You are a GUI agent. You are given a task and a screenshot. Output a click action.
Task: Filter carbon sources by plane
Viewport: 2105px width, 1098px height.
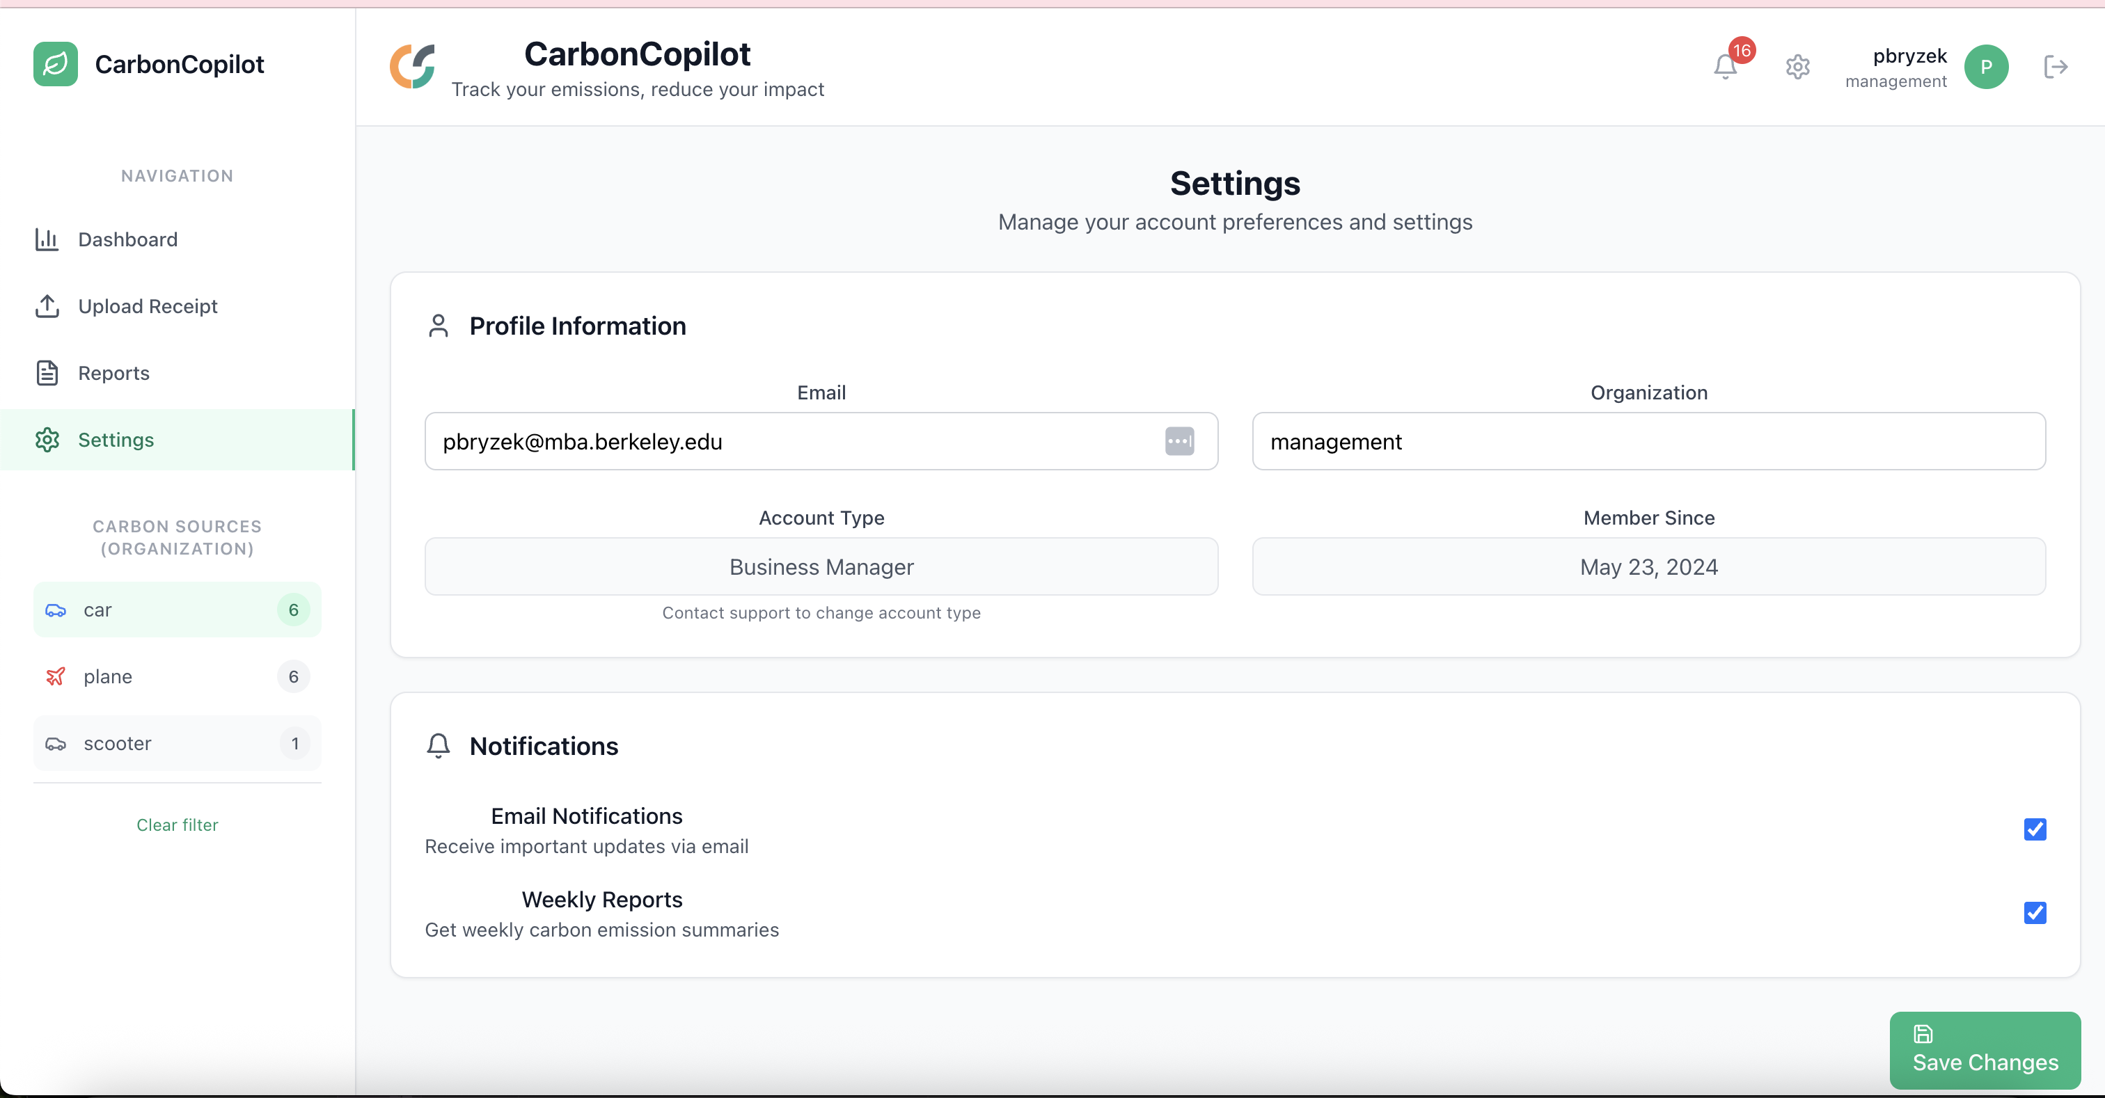(x=178, y=676)
